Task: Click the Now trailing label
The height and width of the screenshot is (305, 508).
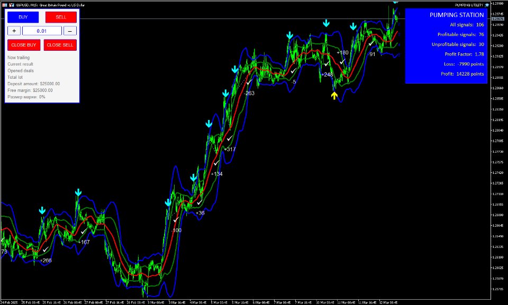Action: [19, 58]
